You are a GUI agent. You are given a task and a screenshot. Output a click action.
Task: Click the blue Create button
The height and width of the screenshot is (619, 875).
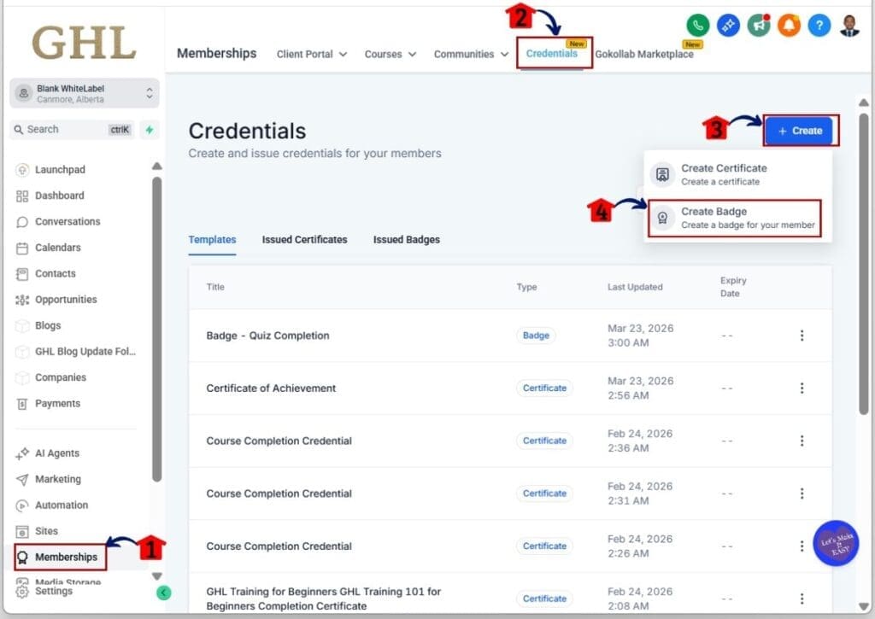[800, 129]
